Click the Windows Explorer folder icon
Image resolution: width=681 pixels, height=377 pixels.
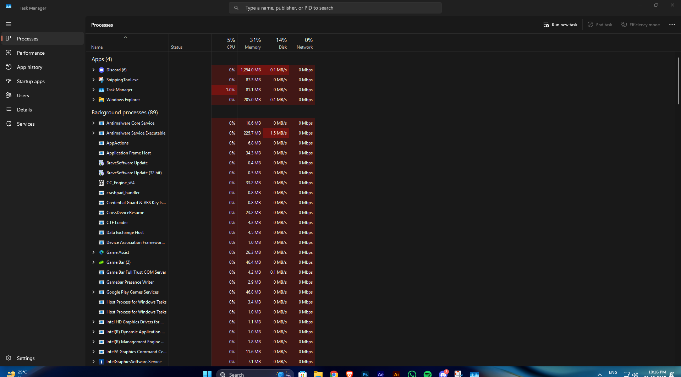pos(101,100)
